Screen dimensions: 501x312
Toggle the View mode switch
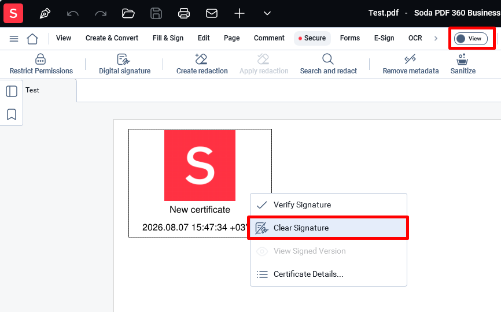[471, 39]
